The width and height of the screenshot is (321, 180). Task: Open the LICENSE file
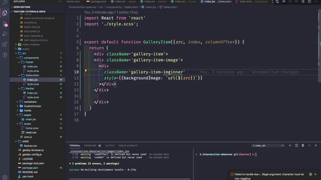point(28,159)
